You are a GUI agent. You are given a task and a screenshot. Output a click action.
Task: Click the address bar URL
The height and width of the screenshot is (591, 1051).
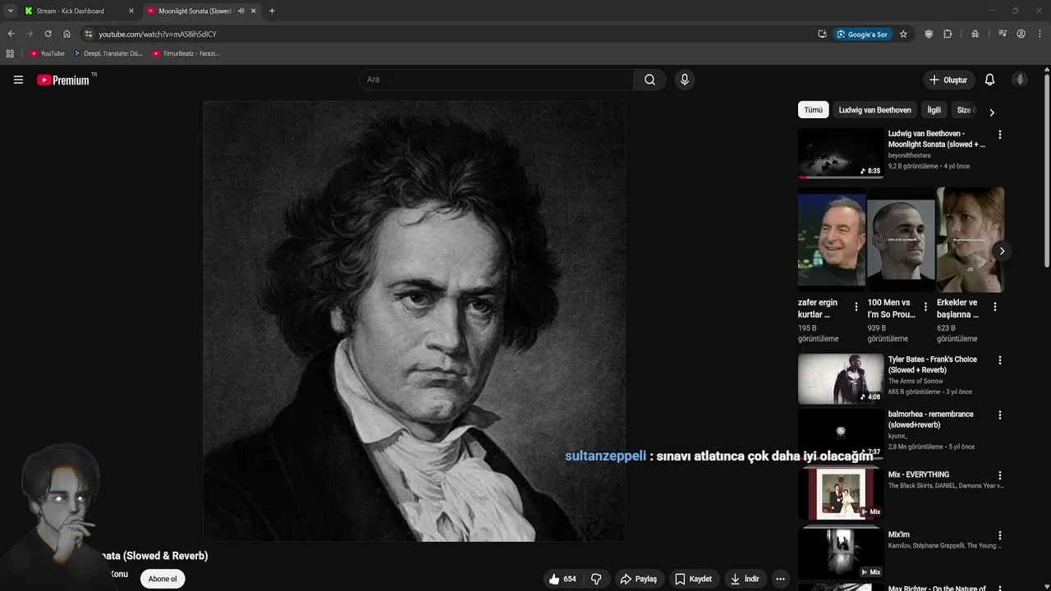coord(158,34)
